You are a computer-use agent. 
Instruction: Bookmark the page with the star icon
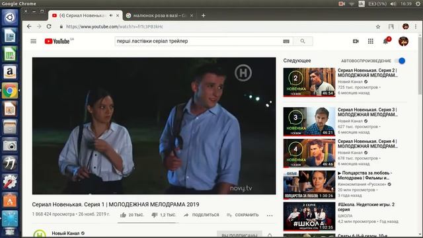click(378, 26)
